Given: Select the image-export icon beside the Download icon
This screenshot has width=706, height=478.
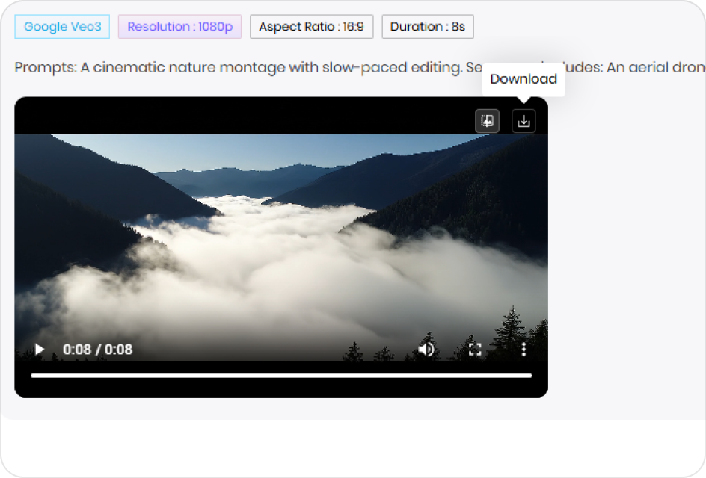Looking at the screenshot, I should coord(487,120).
